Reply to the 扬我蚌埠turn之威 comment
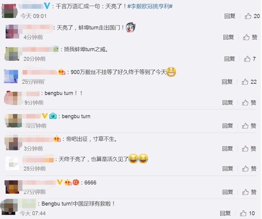 tap(230, 59)
